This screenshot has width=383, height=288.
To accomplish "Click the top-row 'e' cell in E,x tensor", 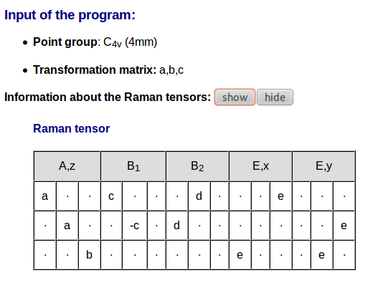I will 280,196.
